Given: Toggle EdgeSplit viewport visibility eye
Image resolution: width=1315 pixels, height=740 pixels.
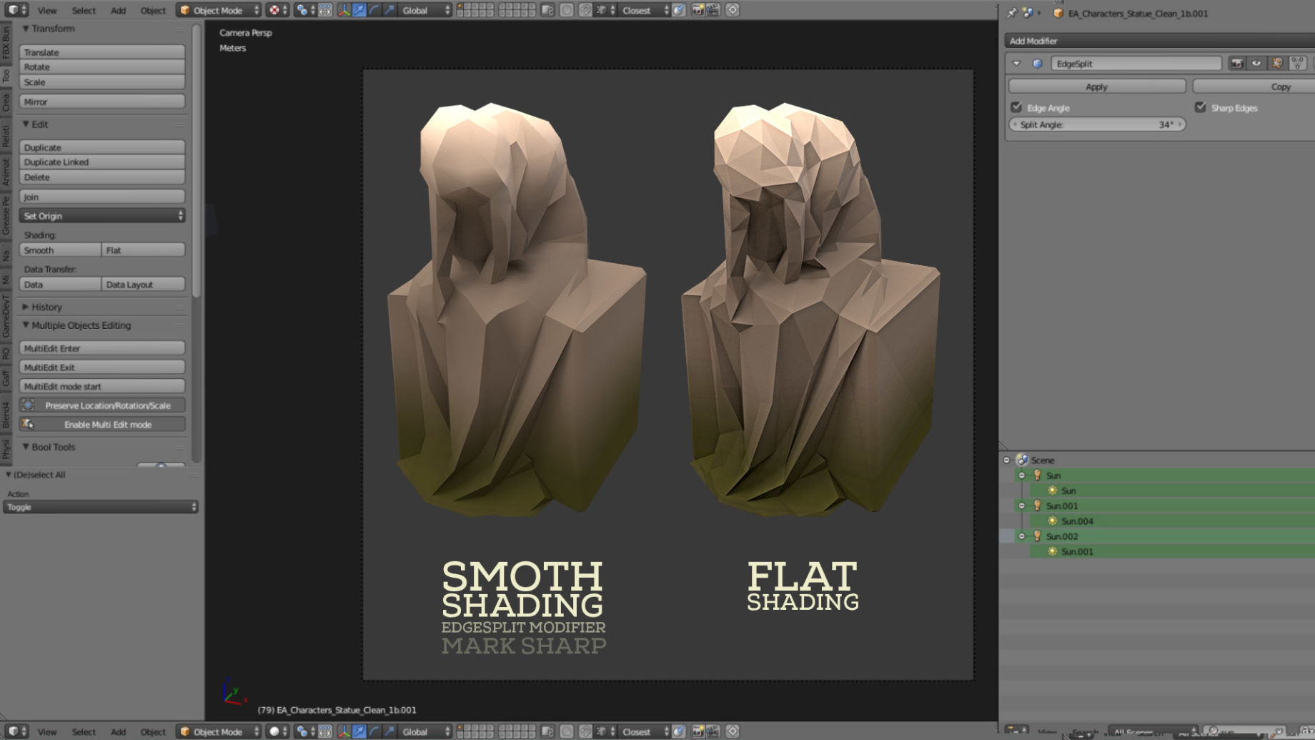Looking at the screenshot, I should [x=1256, y=64].
